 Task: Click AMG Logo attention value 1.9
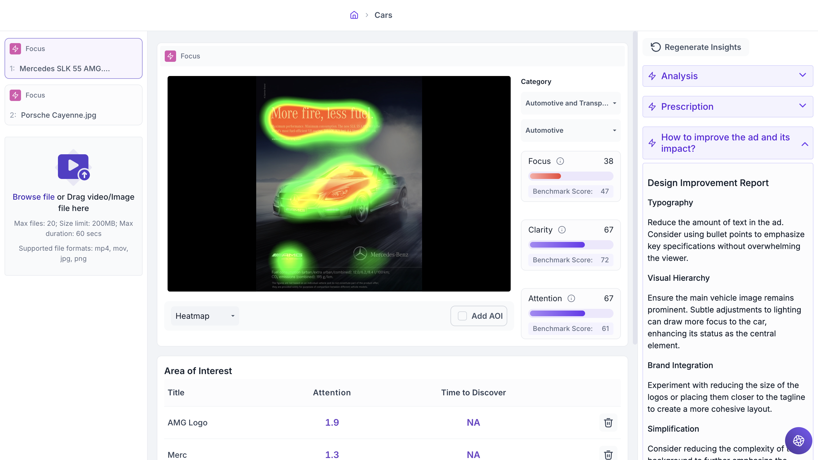[x=332, y=422]
